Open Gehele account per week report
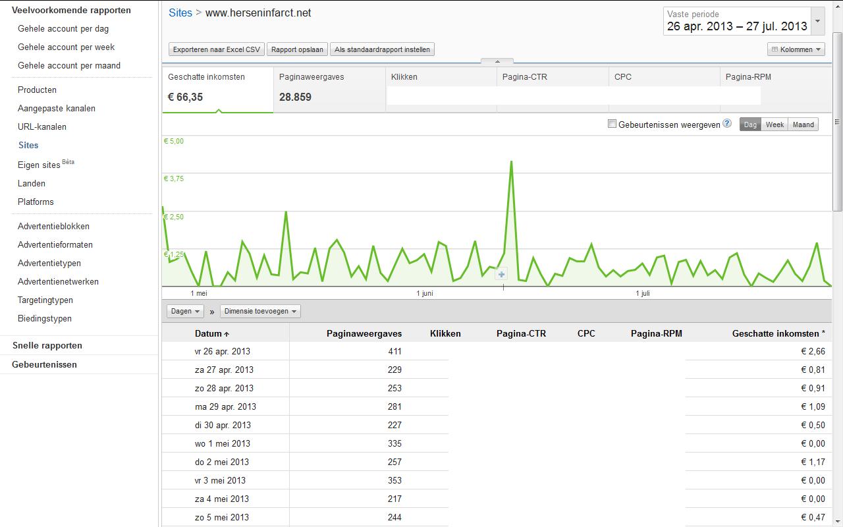This screenshot has width=843, height=527. [66, 47]
